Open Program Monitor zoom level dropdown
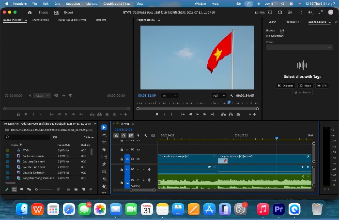 (x=169, y=95)
